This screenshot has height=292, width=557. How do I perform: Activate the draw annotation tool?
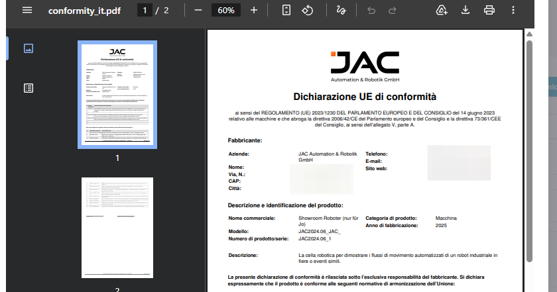[341, 11]
